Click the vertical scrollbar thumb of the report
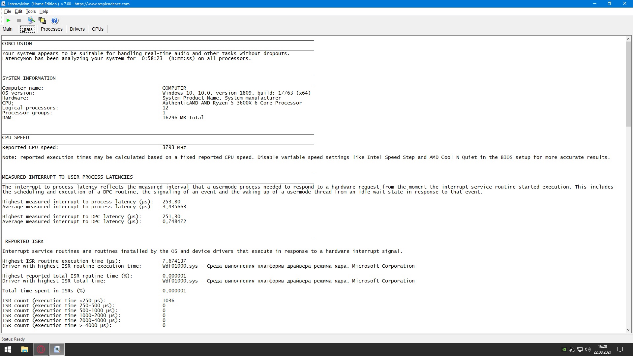633x356 pixels. pyautogui.click(x=628, y=84)
